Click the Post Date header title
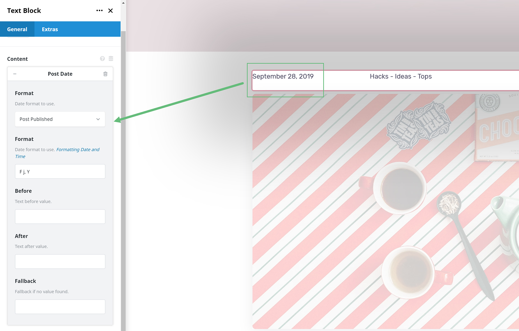This screenshot has height=331, width=519. coord(60,74)
